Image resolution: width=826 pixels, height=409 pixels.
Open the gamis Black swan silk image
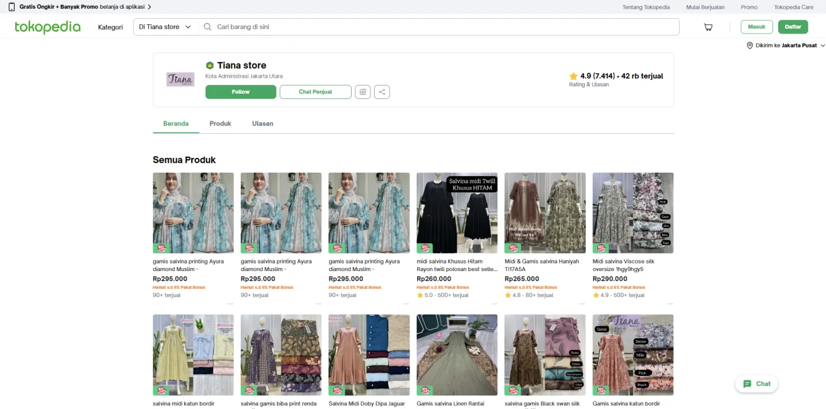tap(545, 355)
